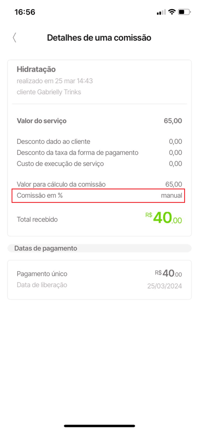Select the Valor do serviço row

tap(99, 120)
